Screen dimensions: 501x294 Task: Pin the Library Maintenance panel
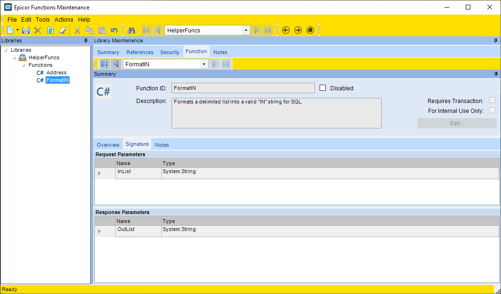point(495,40)
